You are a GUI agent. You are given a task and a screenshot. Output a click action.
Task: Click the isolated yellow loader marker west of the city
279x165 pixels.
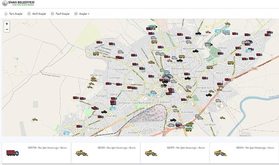[x=35, y=119]
